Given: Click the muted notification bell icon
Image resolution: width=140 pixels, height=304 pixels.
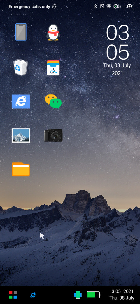Looking at the screenshot, I should (x=54, y=7).
